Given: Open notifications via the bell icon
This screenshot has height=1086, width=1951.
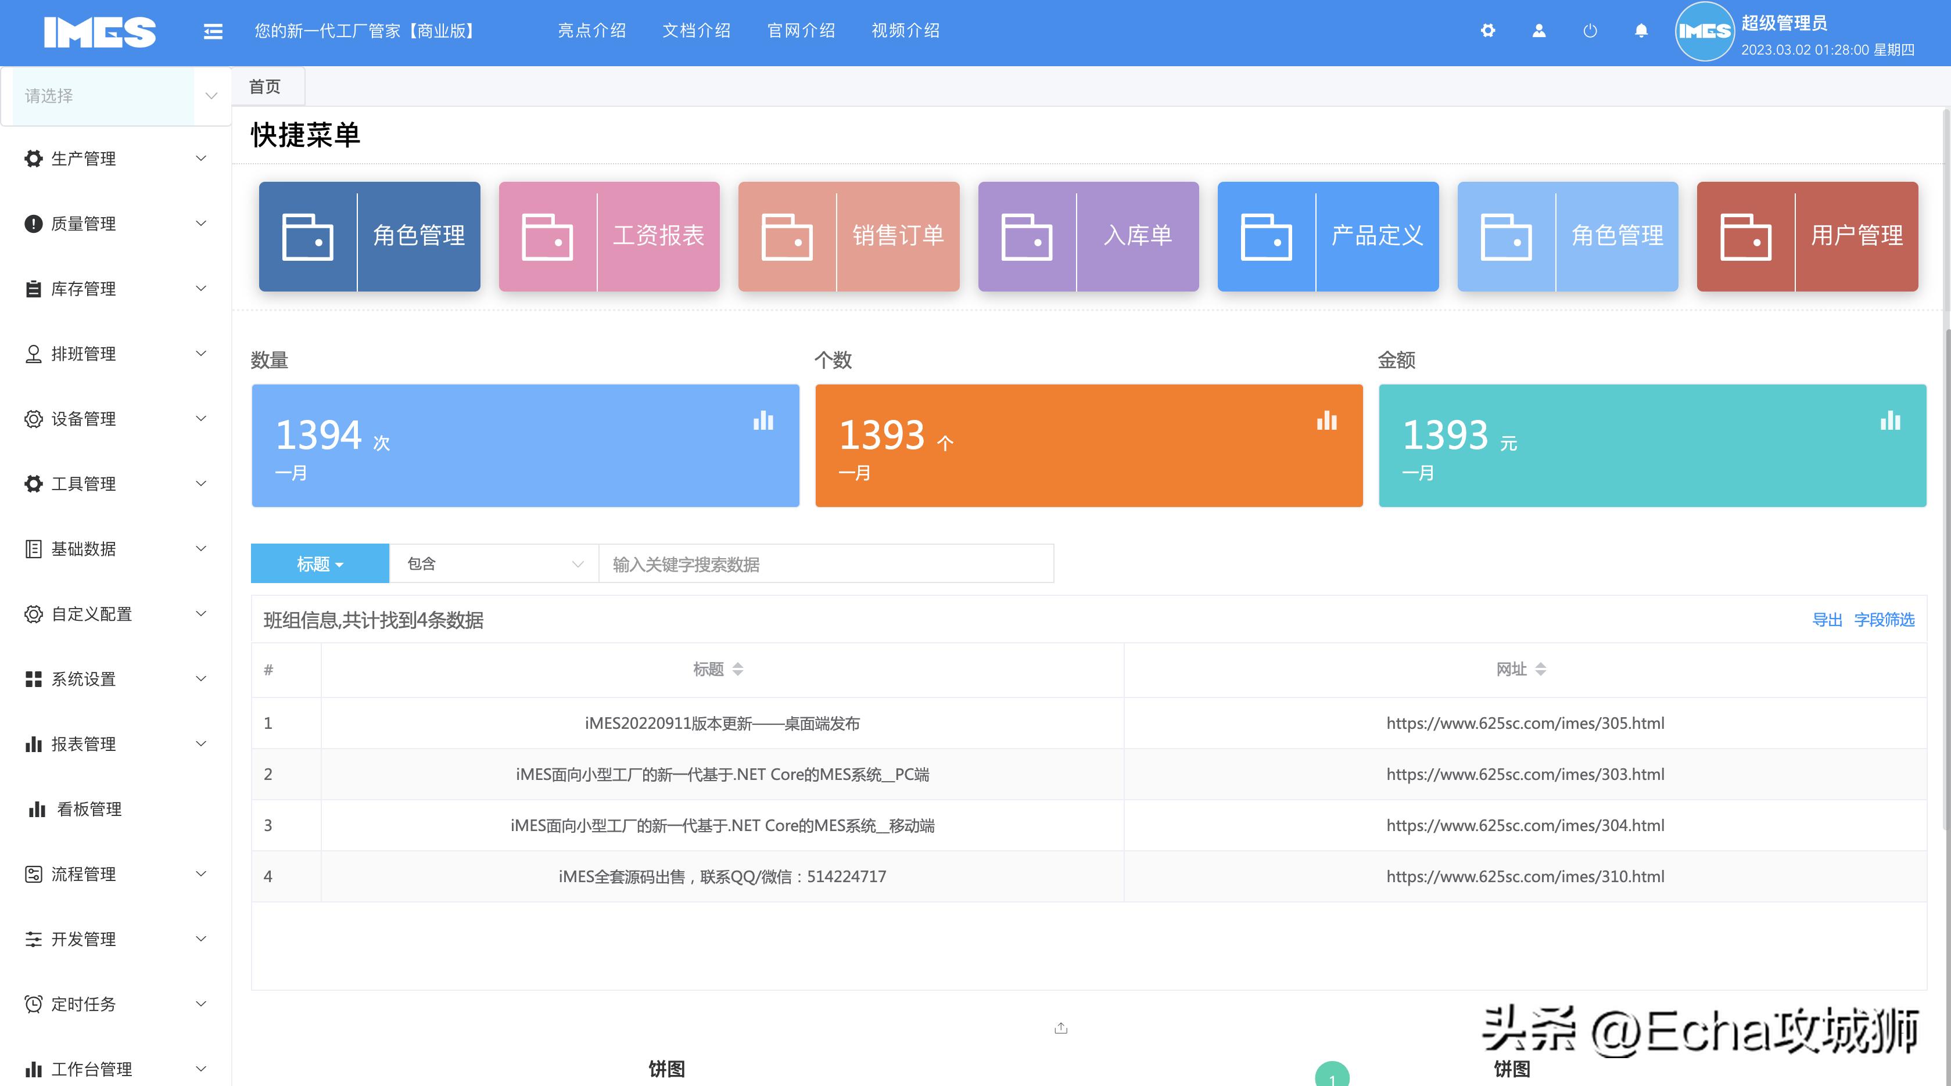Looking at the screenshot, I should click(1641, 31).
